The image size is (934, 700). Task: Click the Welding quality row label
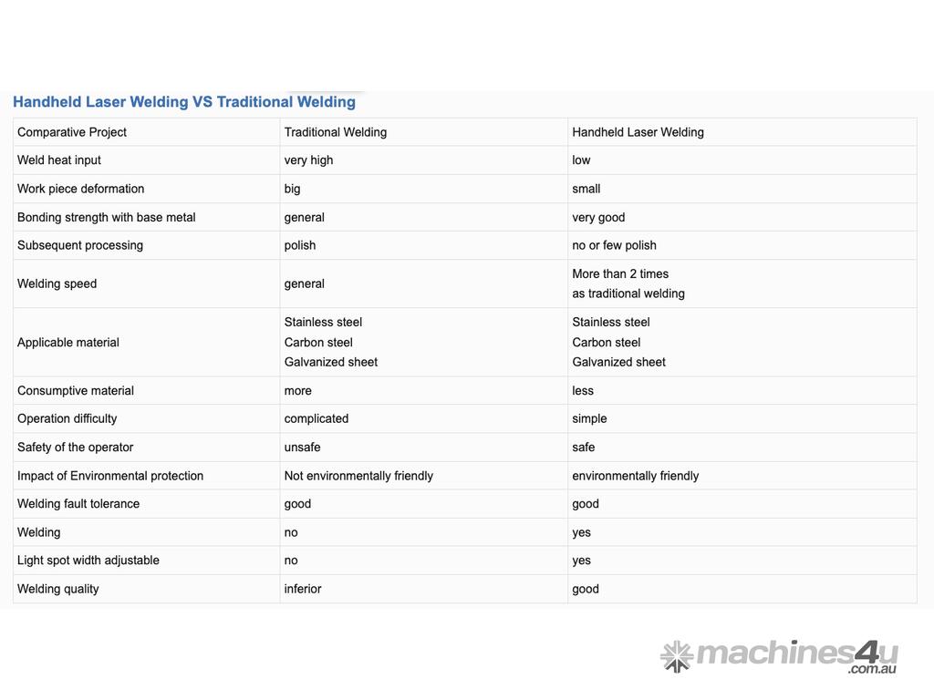[58, 589]
